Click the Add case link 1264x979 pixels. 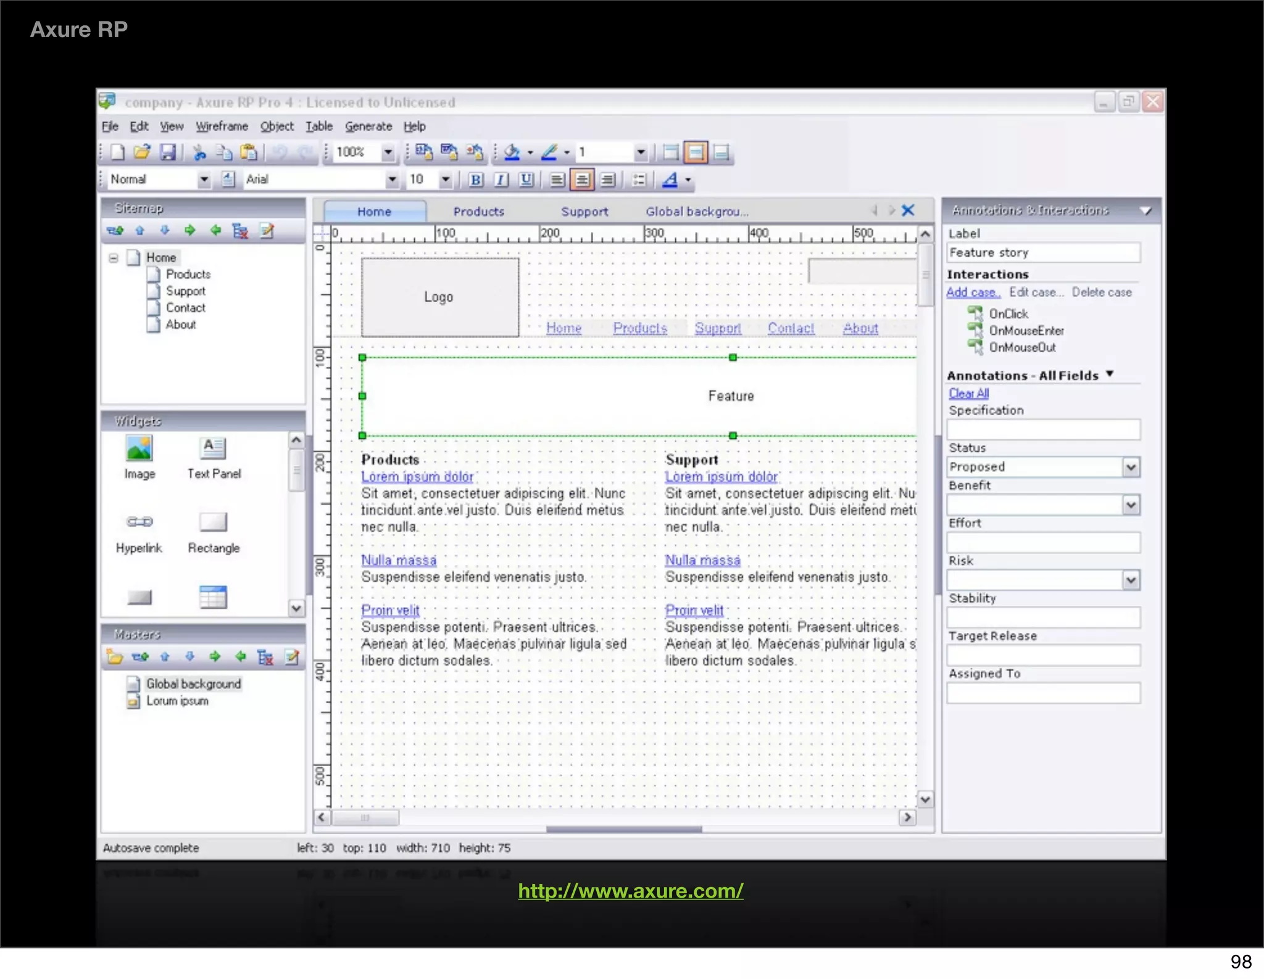[x=973, y=292]
